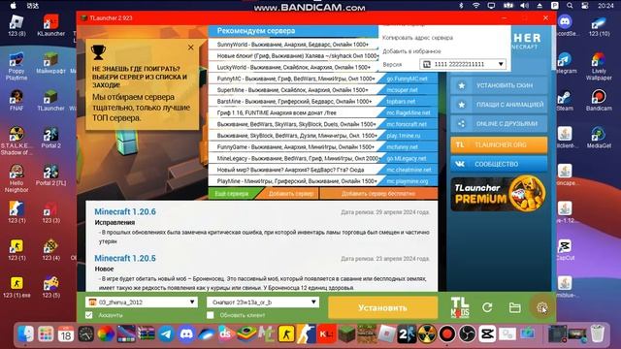Click the refresh arrow icon in TLauncher

click(487, 307)
